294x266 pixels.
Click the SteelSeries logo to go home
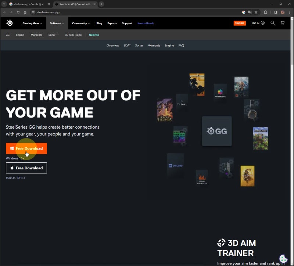pyautogui.click(x=9, y=23)
